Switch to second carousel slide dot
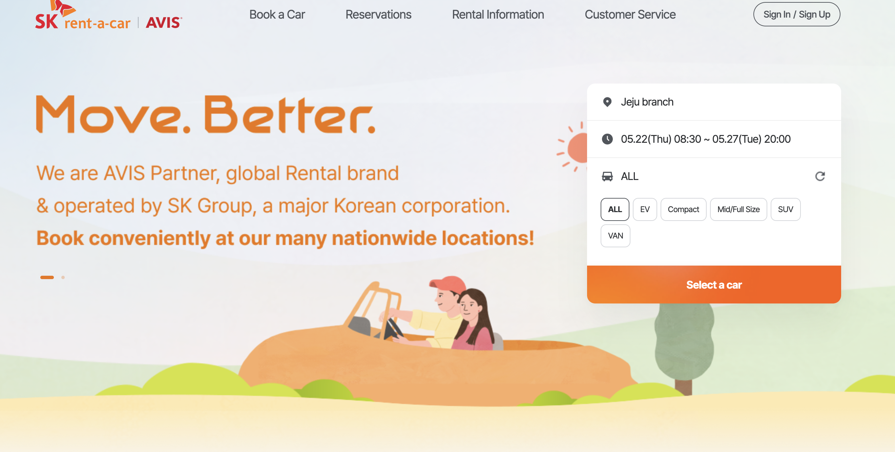This screenshot has width=895, height=452. click(x=63, y=277)
